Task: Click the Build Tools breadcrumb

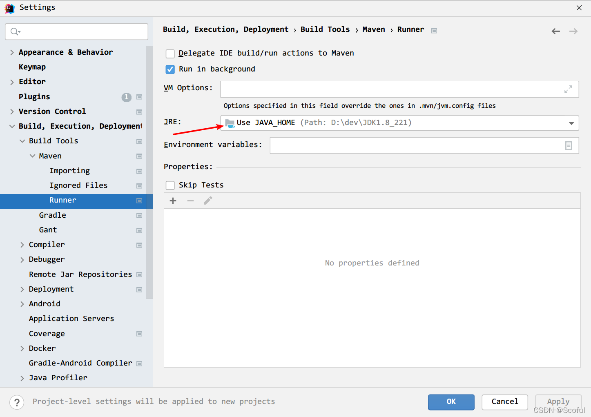Action: point(325,29)
